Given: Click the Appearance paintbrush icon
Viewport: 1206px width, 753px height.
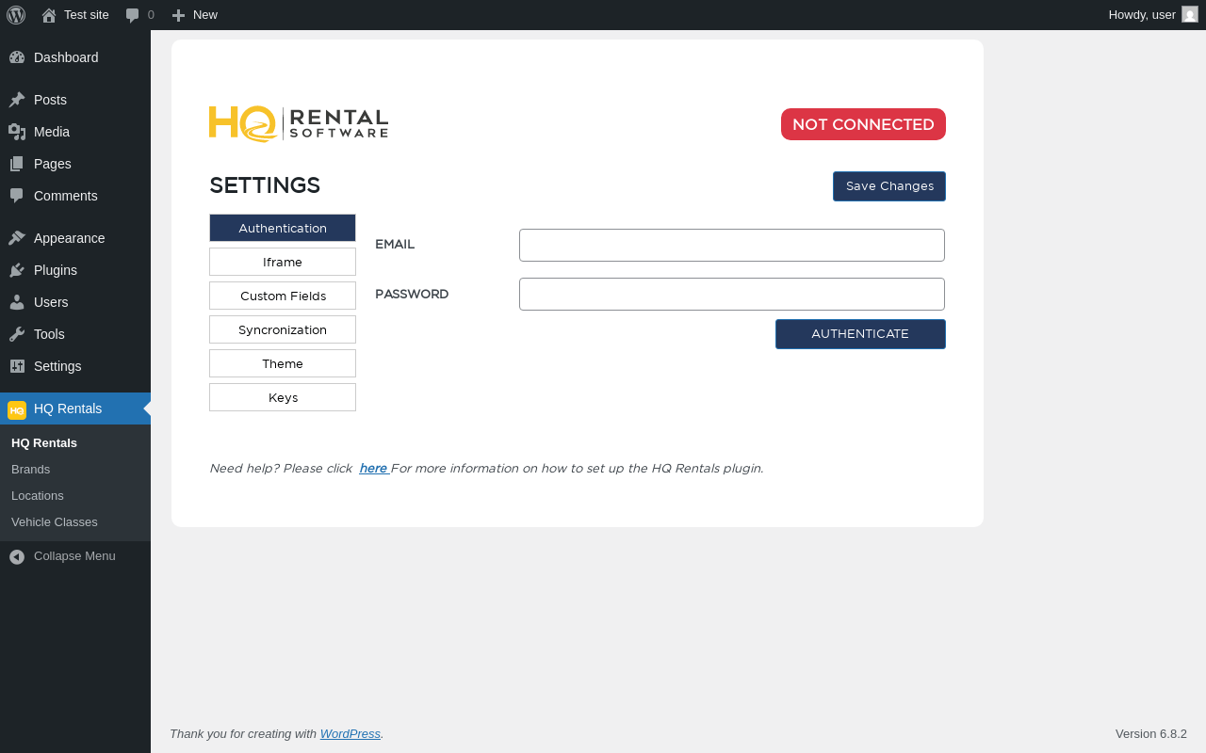Looking at the screenshot, I should pos(17,238).
